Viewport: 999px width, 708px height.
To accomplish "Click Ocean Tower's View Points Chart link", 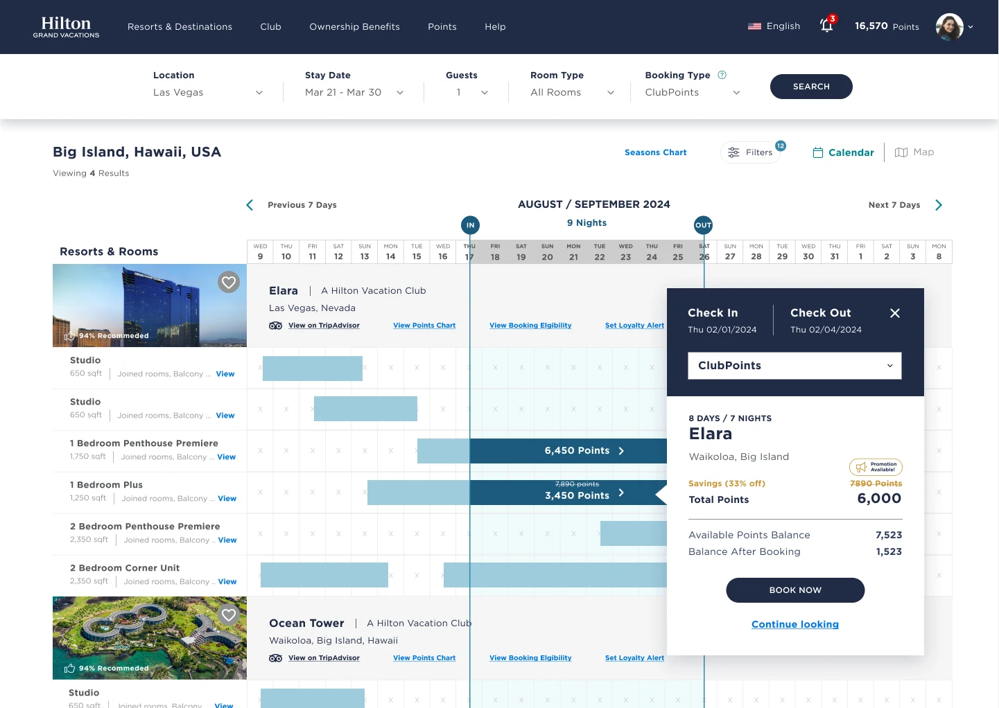I will [x=424, y=658].
